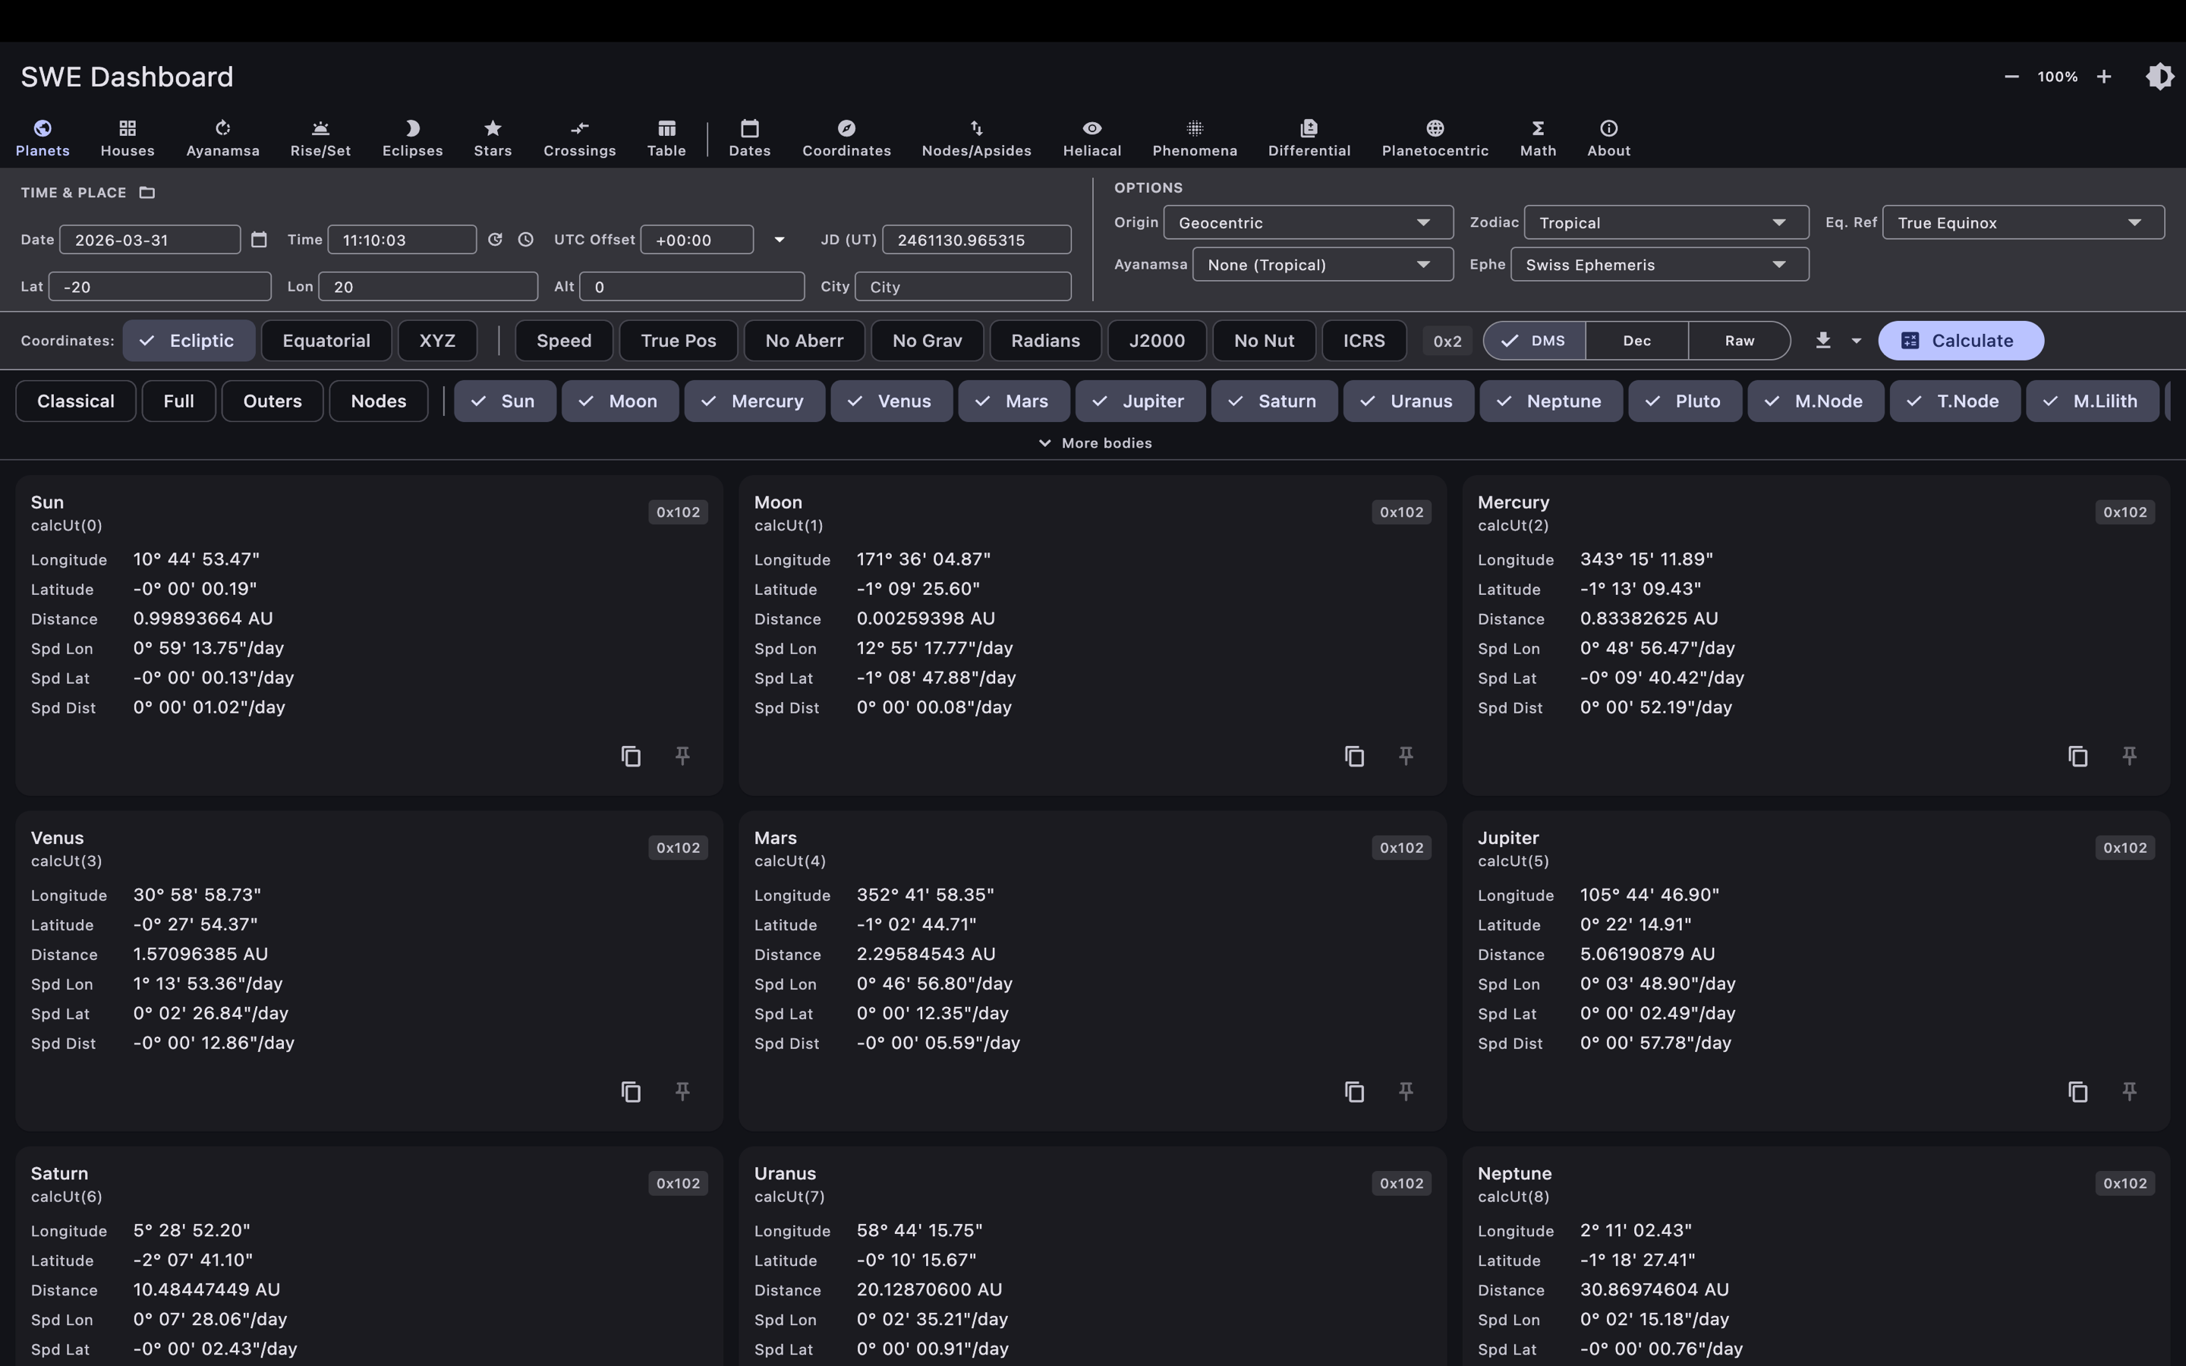Open the Time & Place folder icon
Image resolution: width=2186 pixels, height=1366 pixels.
(147, 193)
